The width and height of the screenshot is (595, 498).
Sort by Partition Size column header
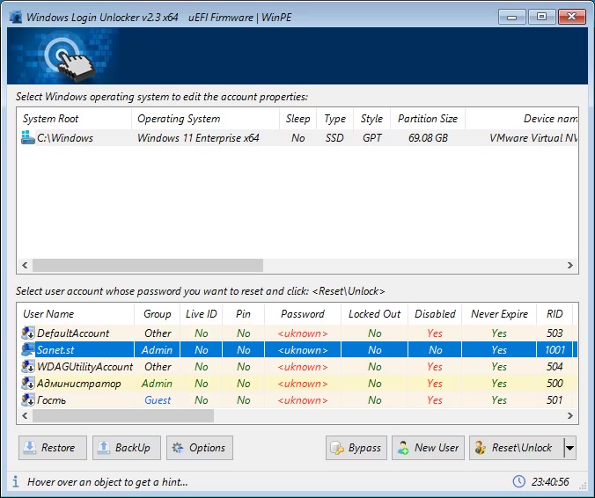428,119
